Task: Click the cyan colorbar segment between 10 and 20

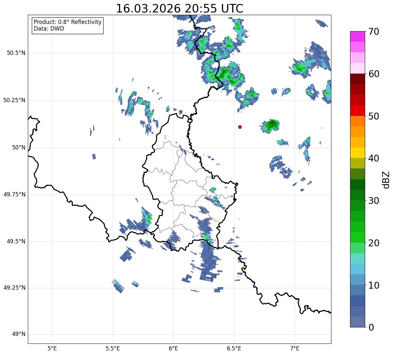Action: pyautogui.click(x=358, y=269)
